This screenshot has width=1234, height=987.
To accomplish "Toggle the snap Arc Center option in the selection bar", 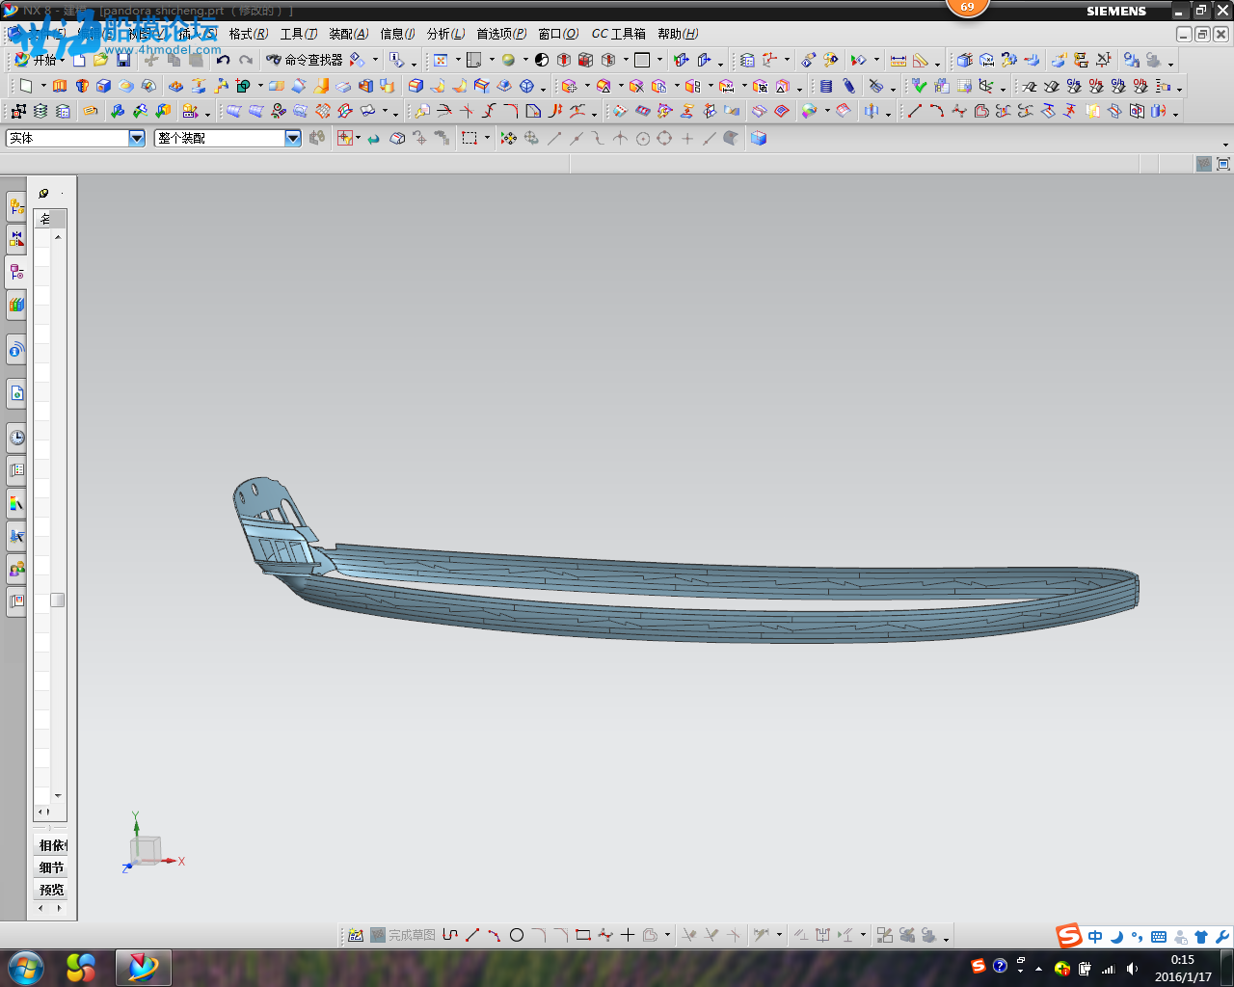I will [x=643, y=138].
